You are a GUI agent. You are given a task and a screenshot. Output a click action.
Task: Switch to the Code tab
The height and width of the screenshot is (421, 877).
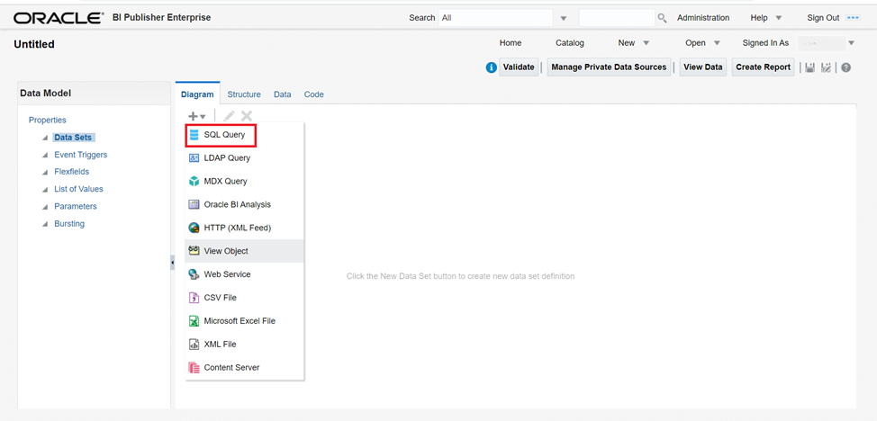click(313, 94)
